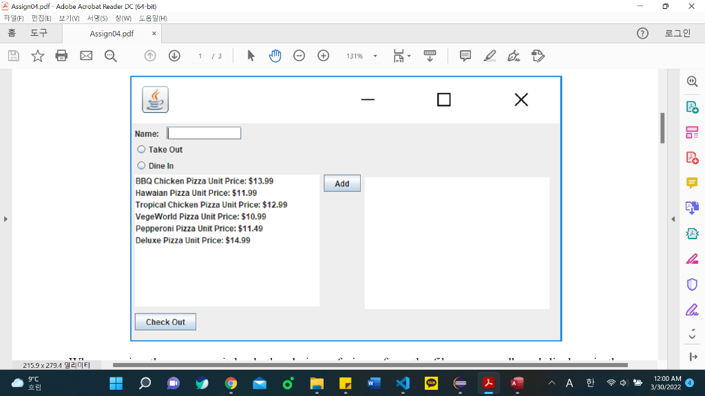Viewport: 705px width, 396px height.
Task: Open File Explorer from taskbar
Action: click(x=317, y=384)
